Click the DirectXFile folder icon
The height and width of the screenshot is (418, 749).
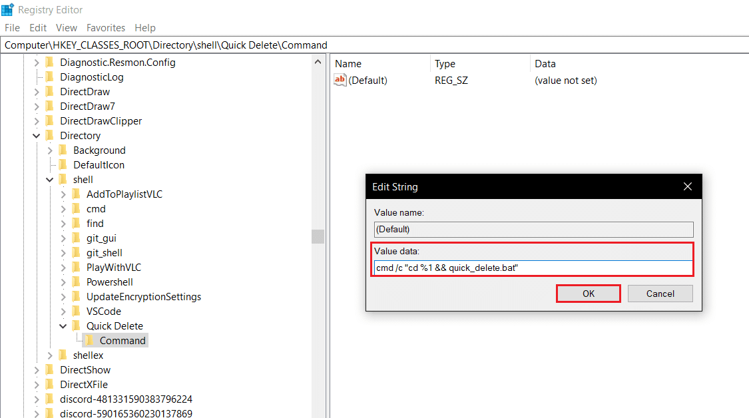50,385
